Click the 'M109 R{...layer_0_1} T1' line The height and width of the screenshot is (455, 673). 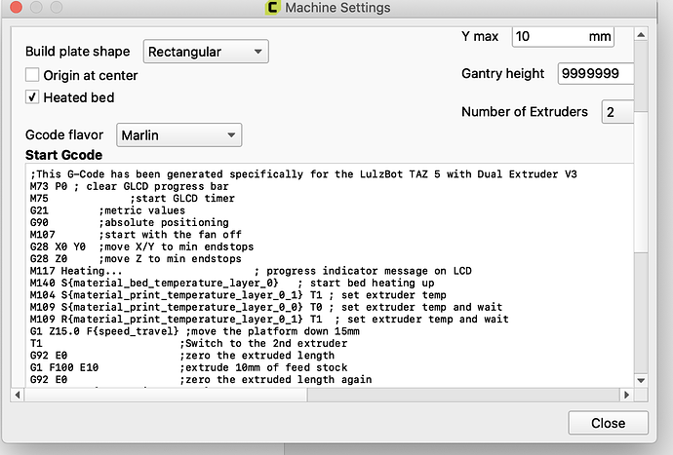point(269,319)
